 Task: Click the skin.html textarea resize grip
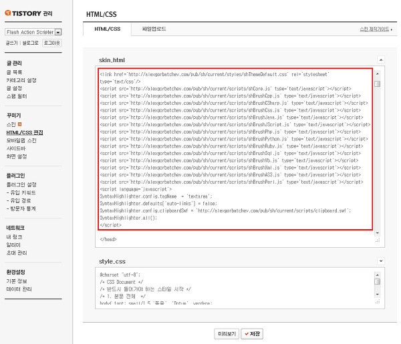click(378, 240)
